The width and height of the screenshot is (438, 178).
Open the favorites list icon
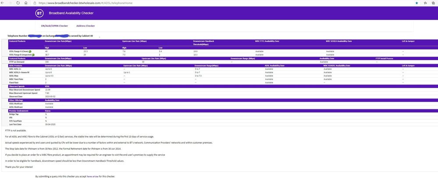coord(425,3)
